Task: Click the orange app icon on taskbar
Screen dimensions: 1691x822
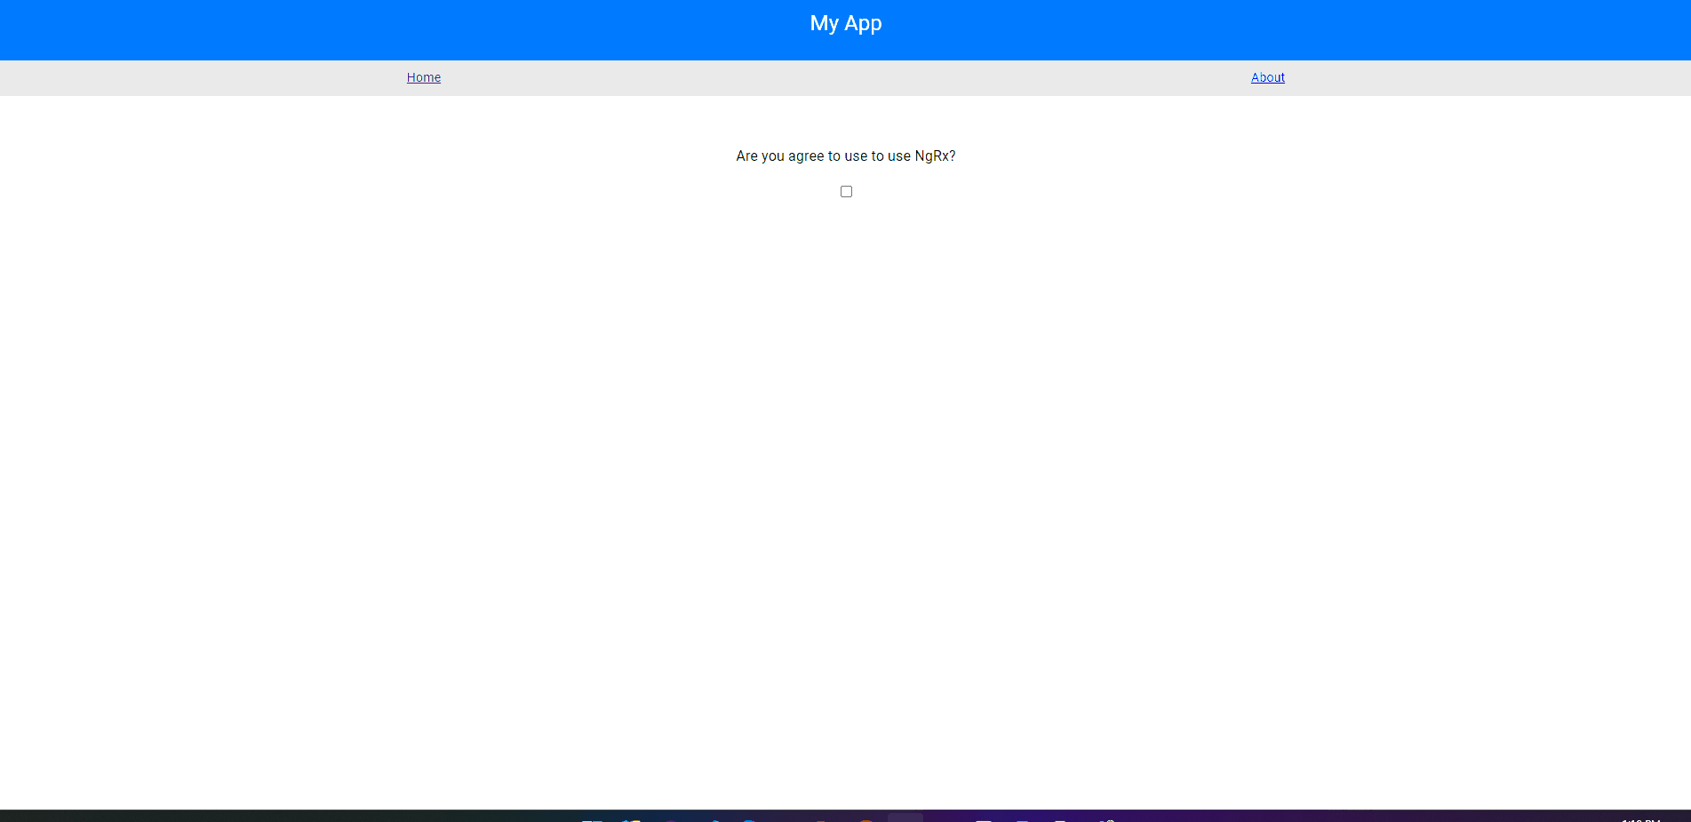Action: point(865,819)
